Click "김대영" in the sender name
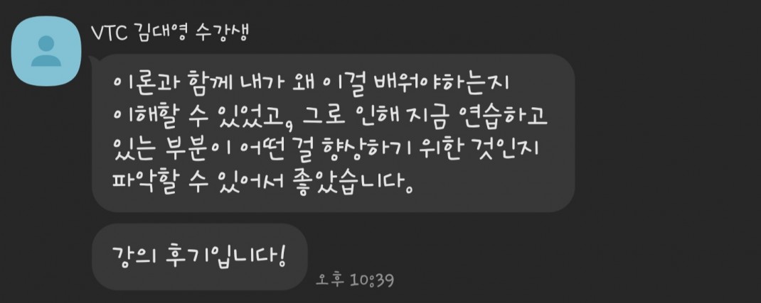 click(x=160, y=34)
